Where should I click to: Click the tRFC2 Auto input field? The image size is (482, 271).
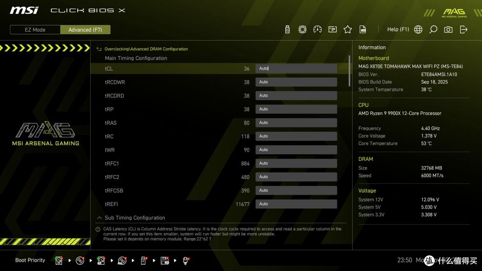296,177
